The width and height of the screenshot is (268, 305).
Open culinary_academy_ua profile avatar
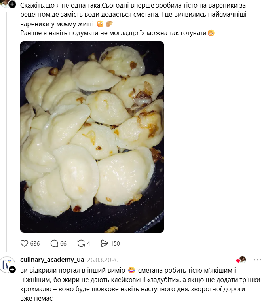7,265
